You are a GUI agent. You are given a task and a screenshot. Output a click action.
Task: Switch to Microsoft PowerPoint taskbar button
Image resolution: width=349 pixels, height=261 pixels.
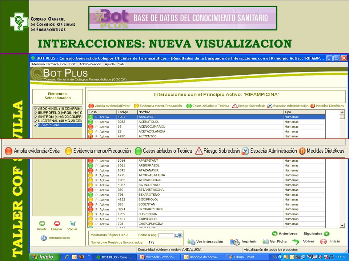pos(159,257)
